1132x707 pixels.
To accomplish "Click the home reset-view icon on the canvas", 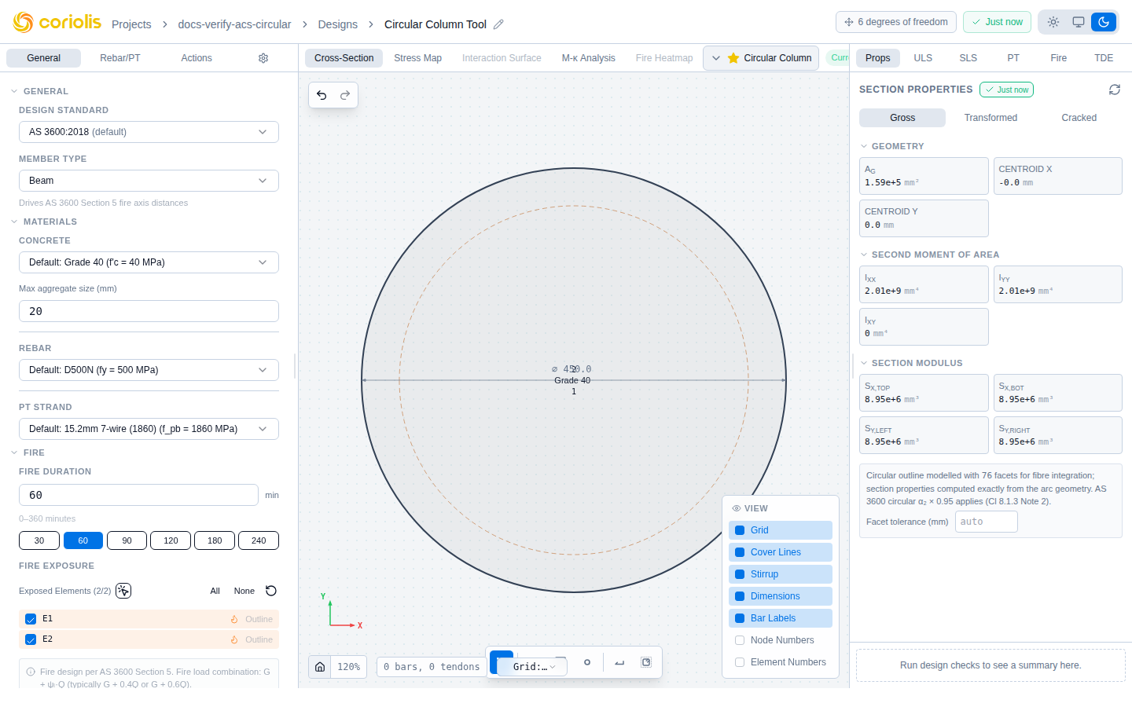I will point(320,666).
